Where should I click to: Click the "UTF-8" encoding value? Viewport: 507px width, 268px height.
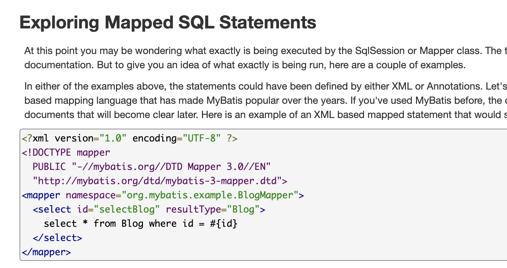coord(199,138)
